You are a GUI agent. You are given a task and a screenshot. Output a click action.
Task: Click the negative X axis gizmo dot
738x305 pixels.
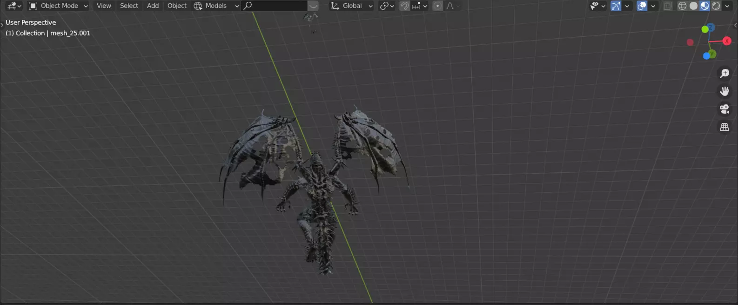690,42
